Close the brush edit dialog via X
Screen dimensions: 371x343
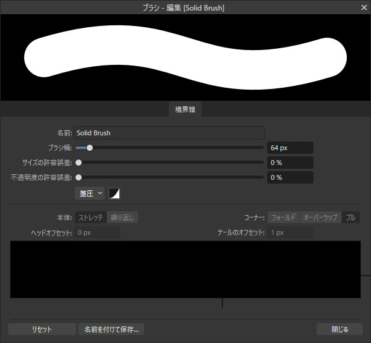coord(364,7)
